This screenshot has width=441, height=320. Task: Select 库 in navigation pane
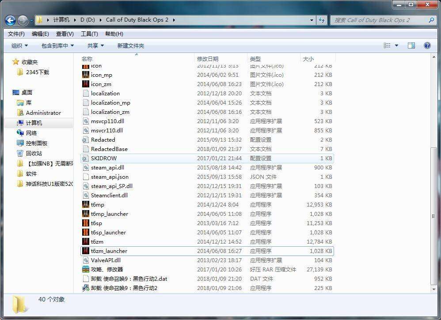pyautogui.click(x=29, y=103)
